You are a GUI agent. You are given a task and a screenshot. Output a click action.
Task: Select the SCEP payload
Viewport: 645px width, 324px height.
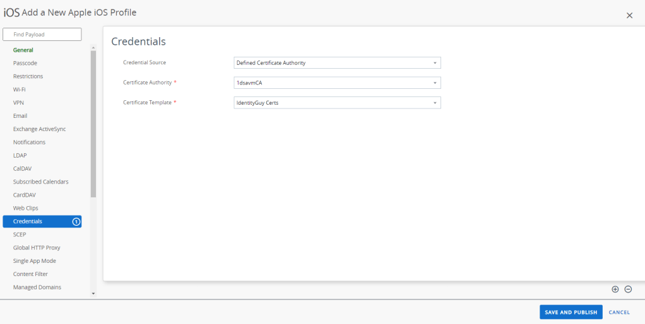20,234
